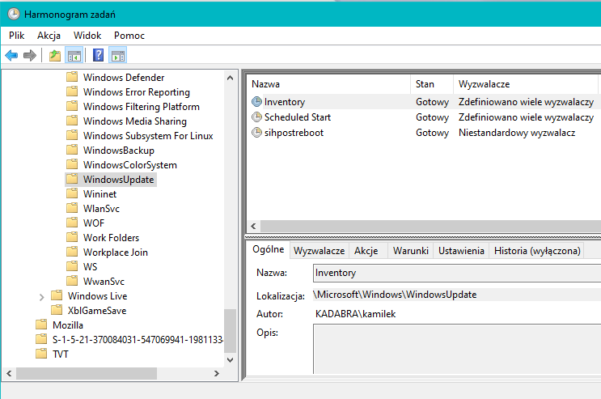Viewport: 601px width, 399px height.
Task: Switch to the Warunki tab
Action: click(410, 251)
